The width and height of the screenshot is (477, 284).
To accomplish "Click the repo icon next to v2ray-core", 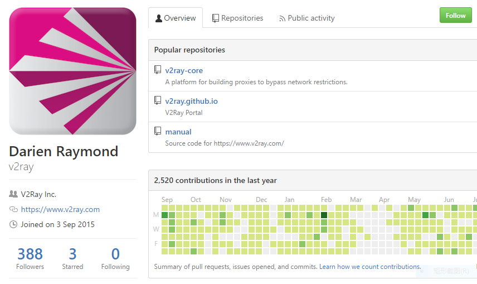I will click(x=158, y=70).
